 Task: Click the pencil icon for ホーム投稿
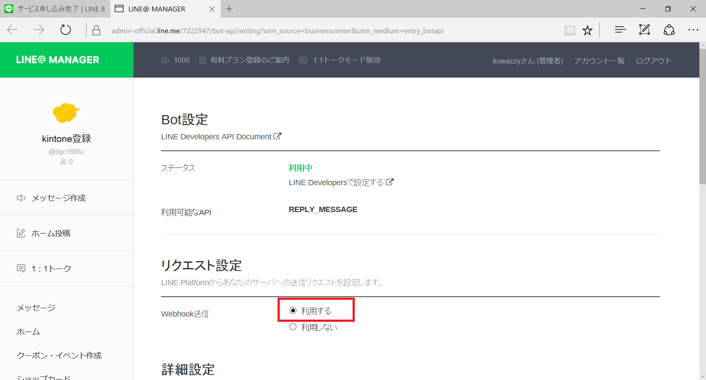pyautogui.click(x=21, y=233)
